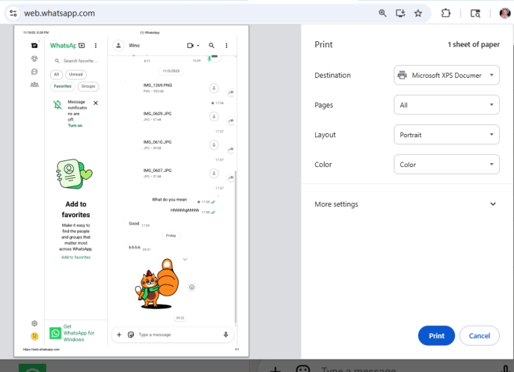The width and height of the screenshot is (514, 372).
Task: Click the Turn on notifications link in preview
Action: pyautogui.click(x=75, y=126)
